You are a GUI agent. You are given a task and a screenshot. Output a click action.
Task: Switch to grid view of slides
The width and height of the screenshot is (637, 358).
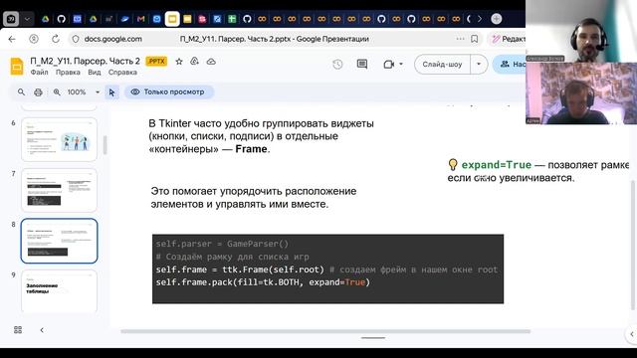(18, 329)
